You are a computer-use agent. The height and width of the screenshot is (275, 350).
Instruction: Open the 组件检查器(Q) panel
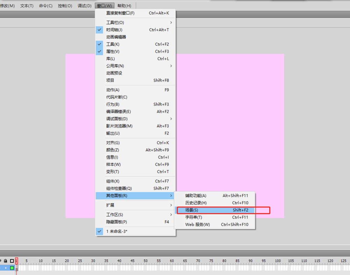click(x=135, y=188)
